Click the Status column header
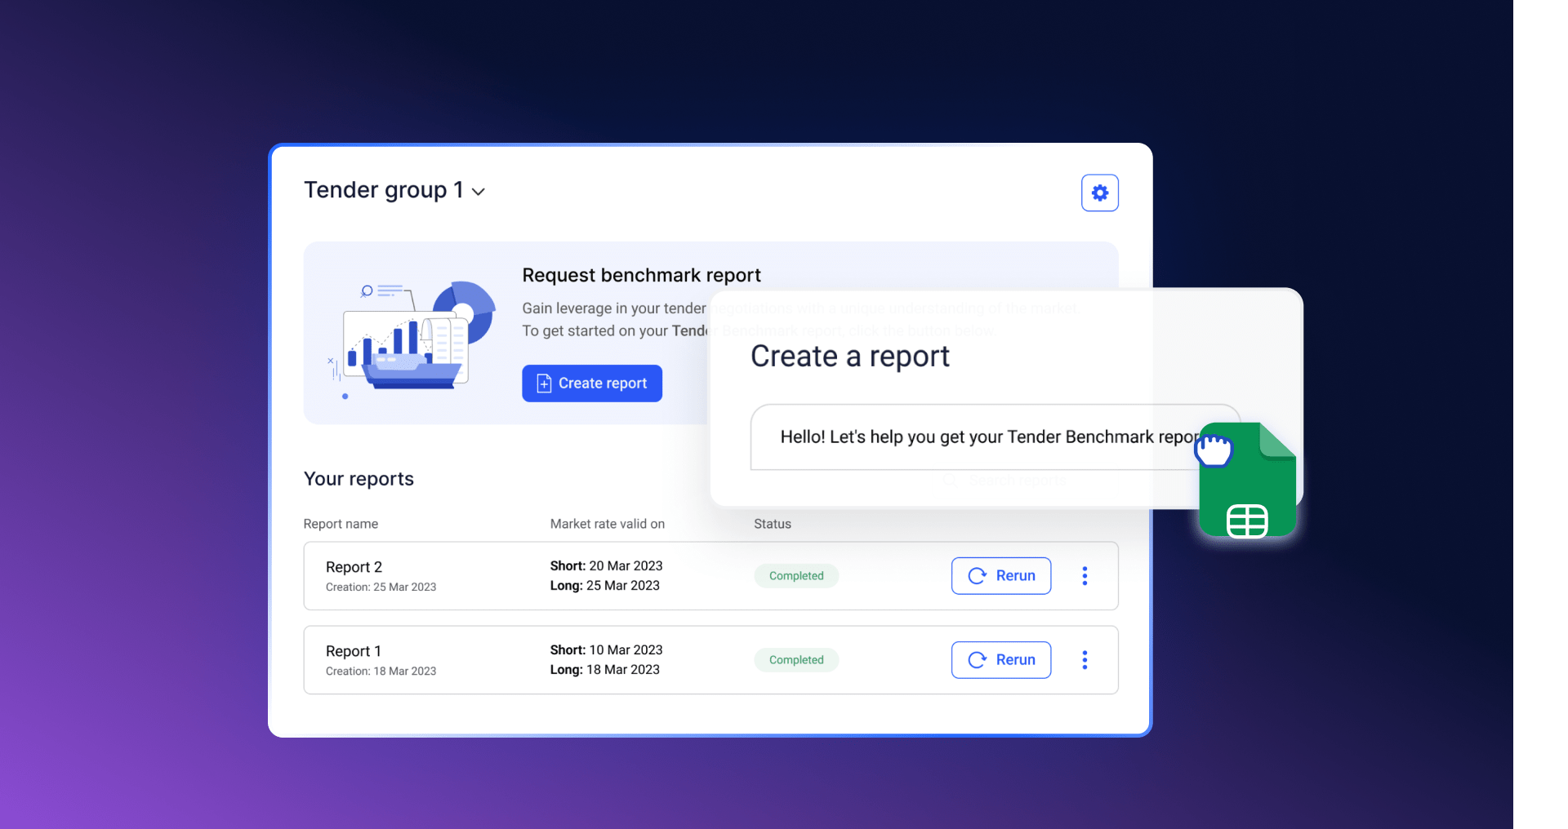Image resolution: width=1568 pixels, height=829 pixels. tap(772, 524)
